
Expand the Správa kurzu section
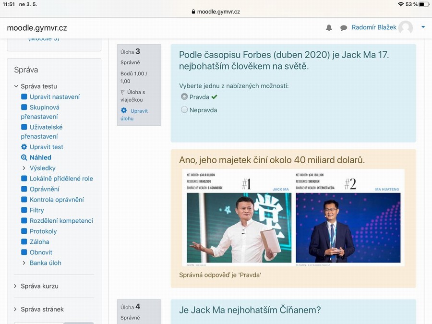[16, 286]
